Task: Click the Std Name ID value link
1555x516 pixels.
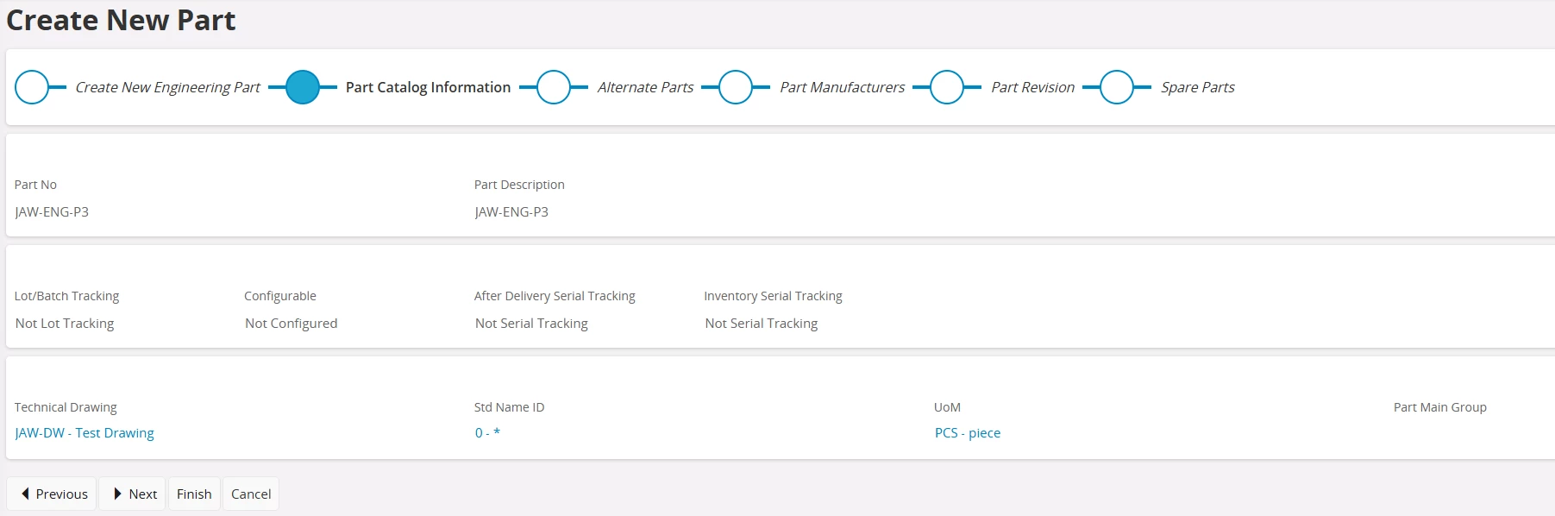Action: (x=487, y=433)
